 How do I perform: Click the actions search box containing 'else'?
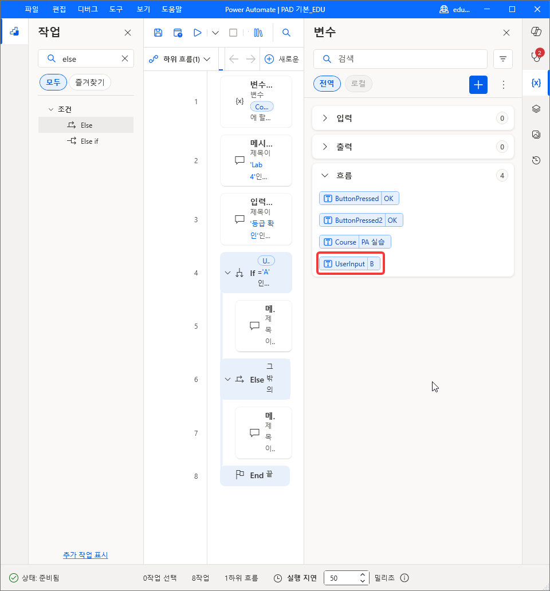(86, 59)
